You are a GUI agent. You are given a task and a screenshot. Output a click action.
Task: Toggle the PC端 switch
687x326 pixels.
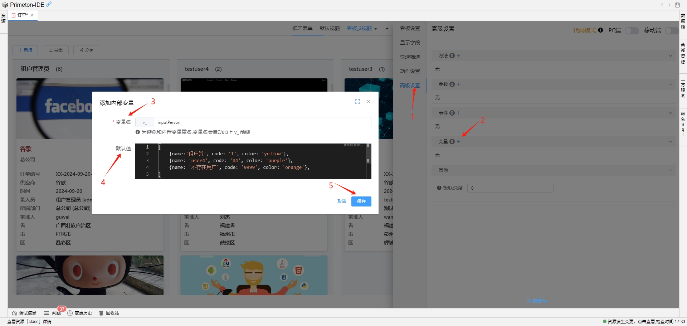pyautogui.click(x=632, y=31)
